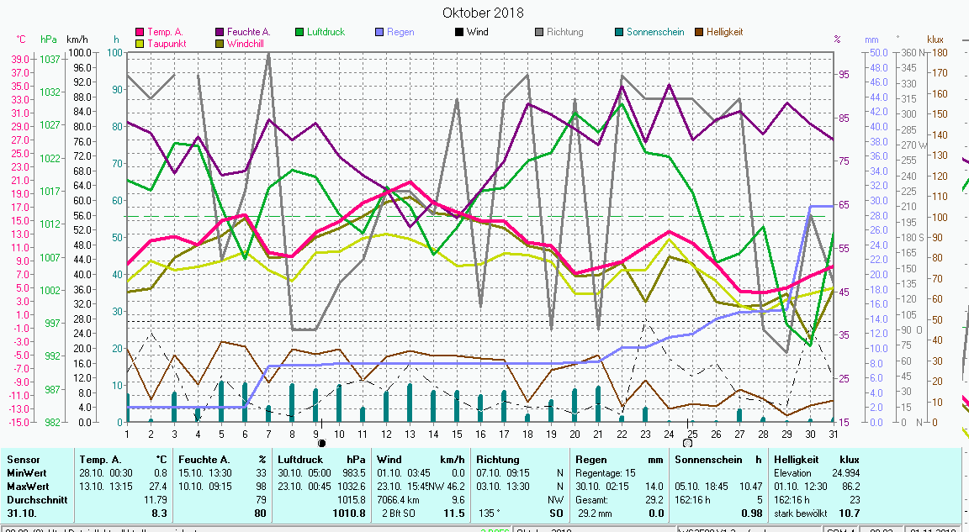Click the green Luftdruck legend square
Image resolution: width=969 pixels, height=532 pixels.
click(300, 33)
